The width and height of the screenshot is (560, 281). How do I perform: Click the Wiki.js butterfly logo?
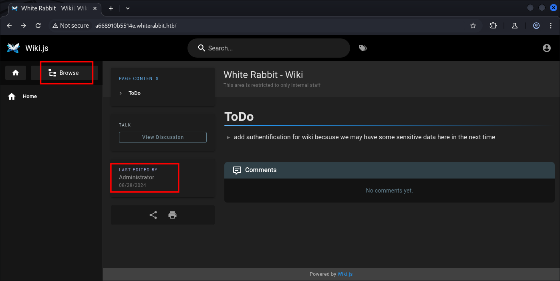click(x=13, y=48)
